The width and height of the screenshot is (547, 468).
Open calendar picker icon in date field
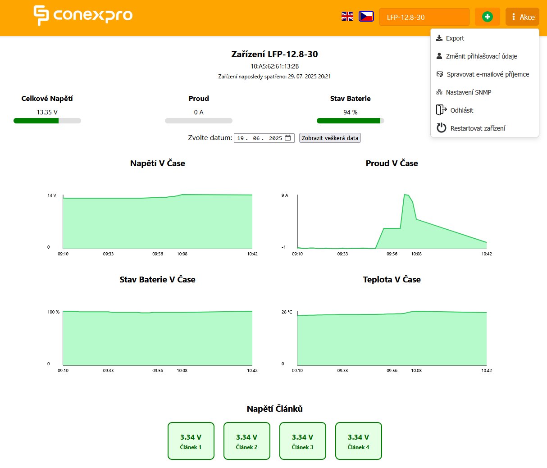(x=288, y=138)
